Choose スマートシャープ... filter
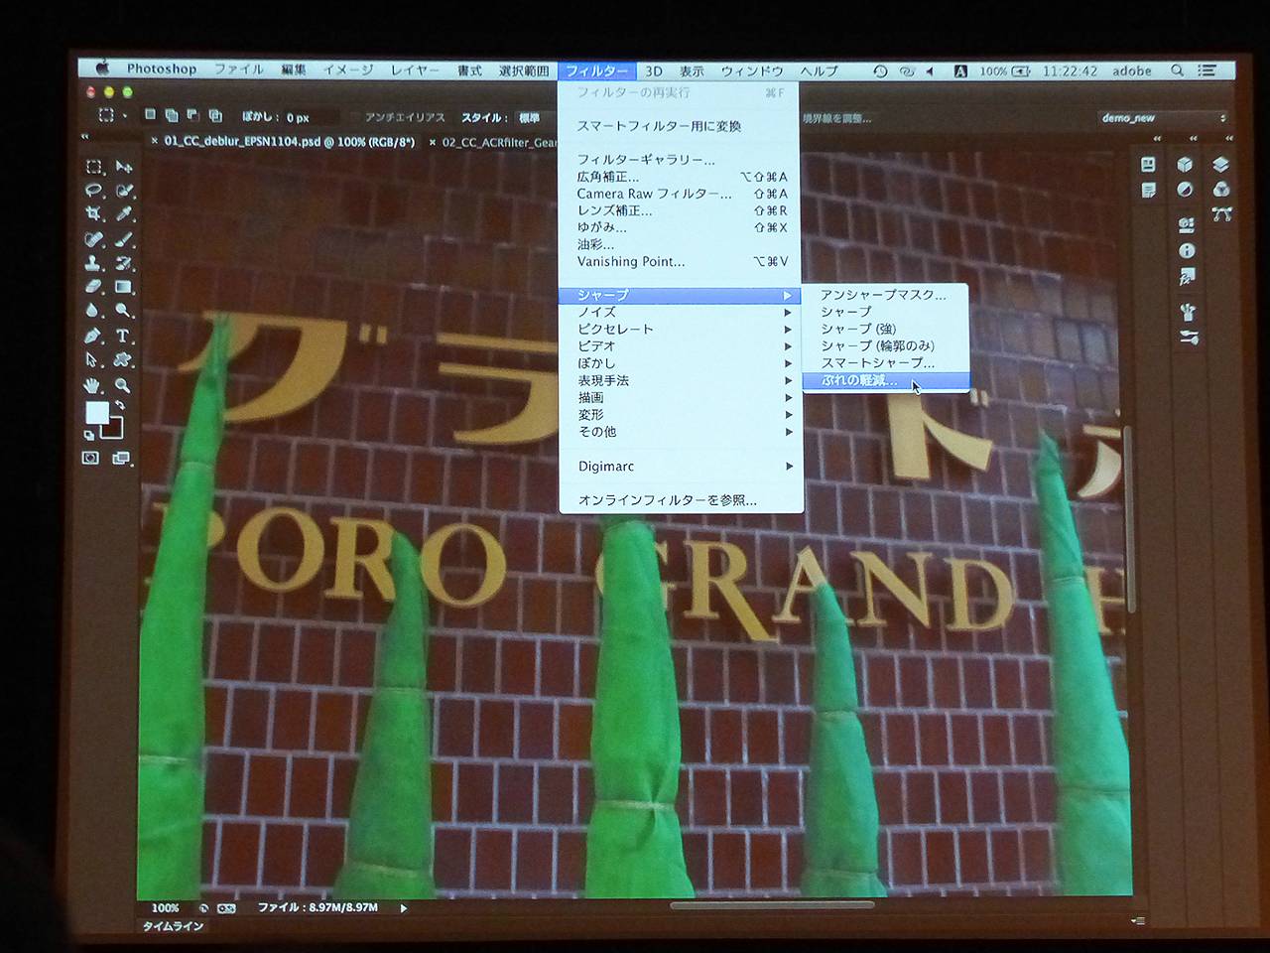Image resolution: width=1270 pixels, height=953 pixels. 885,362
